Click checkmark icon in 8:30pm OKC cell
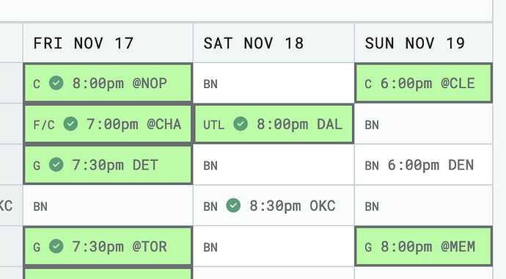 [x=233, y=206]
